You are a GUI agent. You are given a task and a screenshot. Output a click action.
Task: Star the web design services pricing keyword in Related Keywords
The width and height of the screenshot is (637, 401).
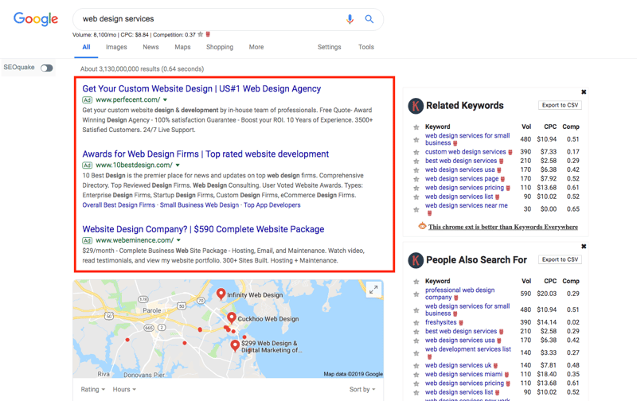tap(416, 188)
